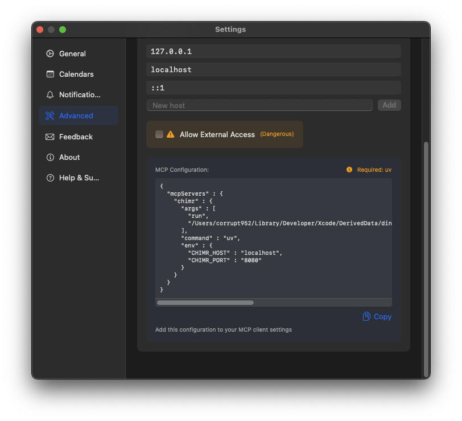462x421 pixels.
Task: Open the General settings tab
Action: coord(72,53)
